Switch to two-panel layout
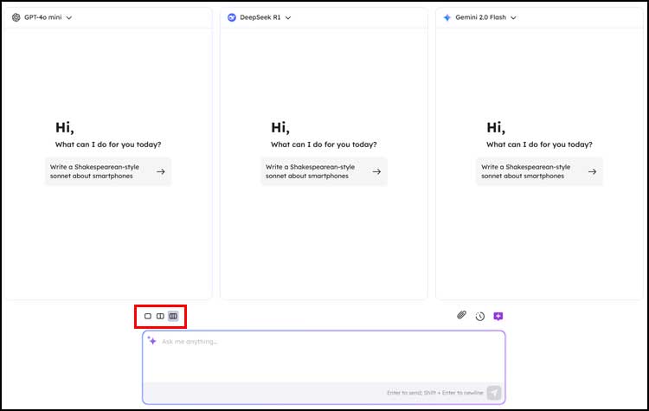 160,316
